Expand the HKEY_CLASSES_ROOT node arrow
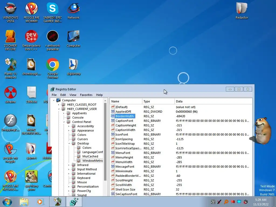 [x=59, y=105]
